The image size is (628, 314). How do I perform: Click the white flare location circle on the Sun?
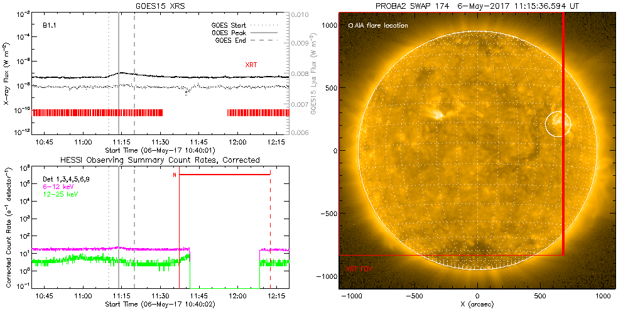[558, 124]
